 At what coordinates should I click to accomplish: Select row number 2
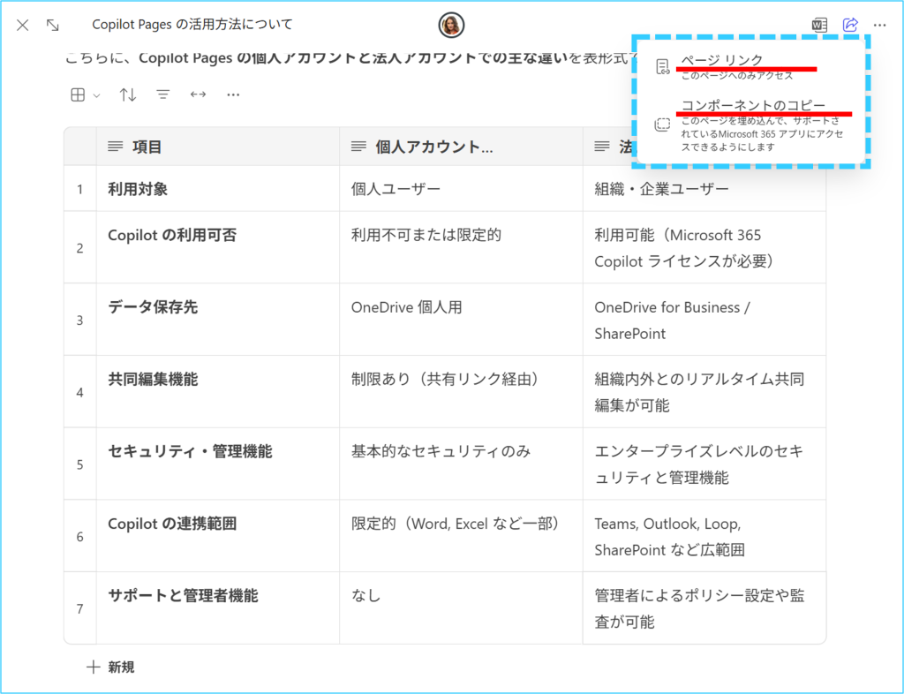tap(80, 248)
